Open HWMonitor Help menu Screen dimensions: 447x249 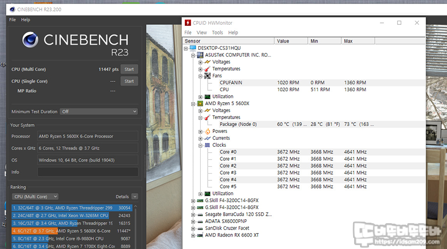pos(233,32)
